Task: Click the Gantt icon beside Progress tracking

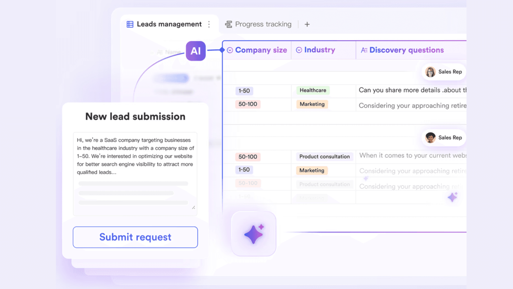Action: click(228, 24)
